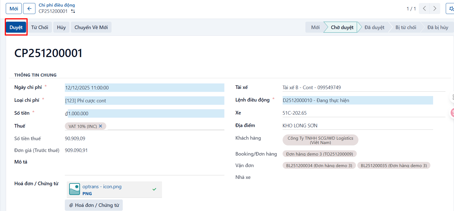The image size is (454, 211).
Task: Approve the expense with Duyệt button
Action: [16, 27]
